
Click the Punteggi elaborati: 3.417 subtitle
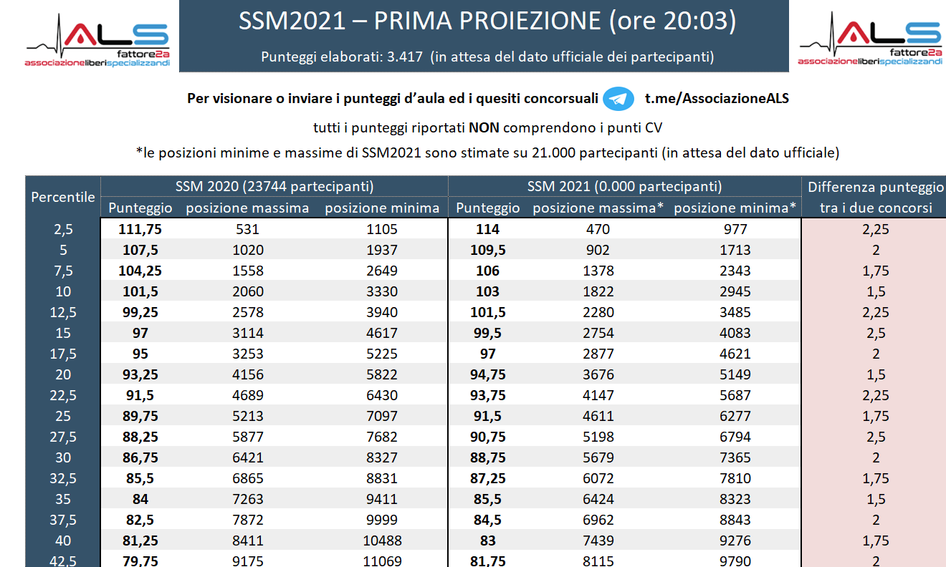[x=487, y=57]
